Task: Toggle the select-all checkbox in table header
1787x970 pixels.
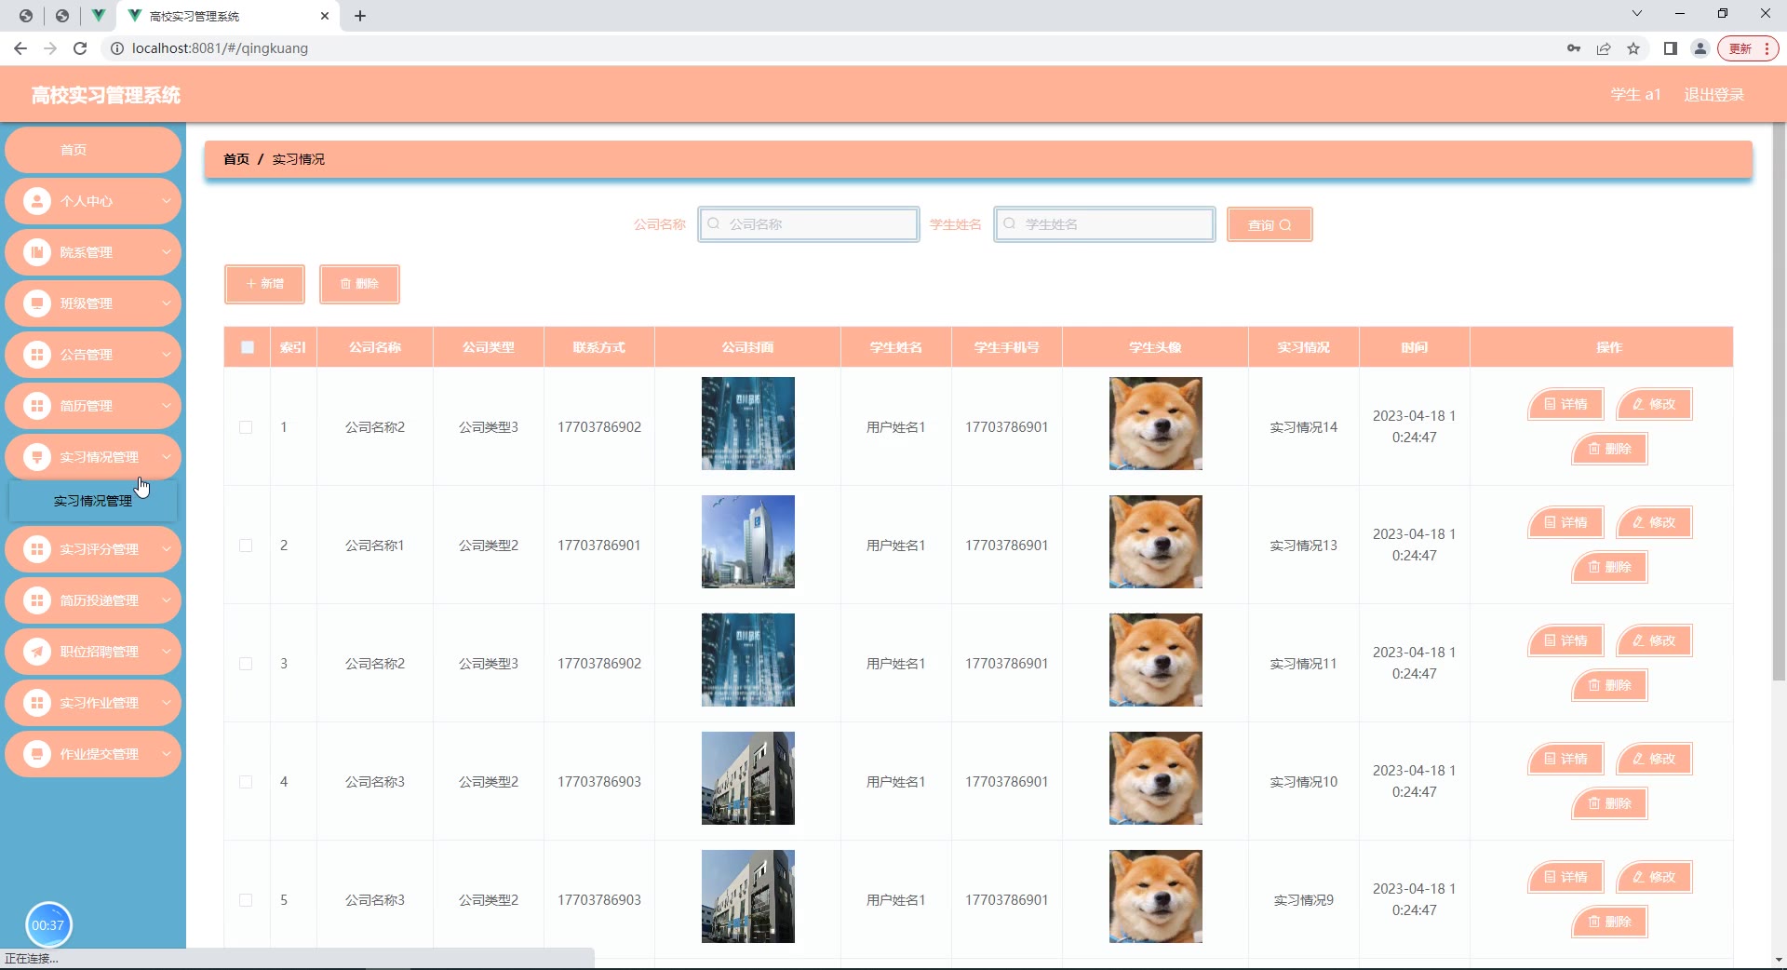Action: (x=248, y=347)
